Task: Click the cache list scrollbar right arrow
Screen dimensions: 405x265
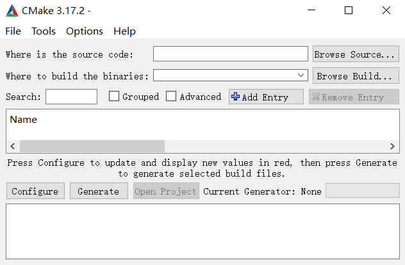Action: pos(392,147)
